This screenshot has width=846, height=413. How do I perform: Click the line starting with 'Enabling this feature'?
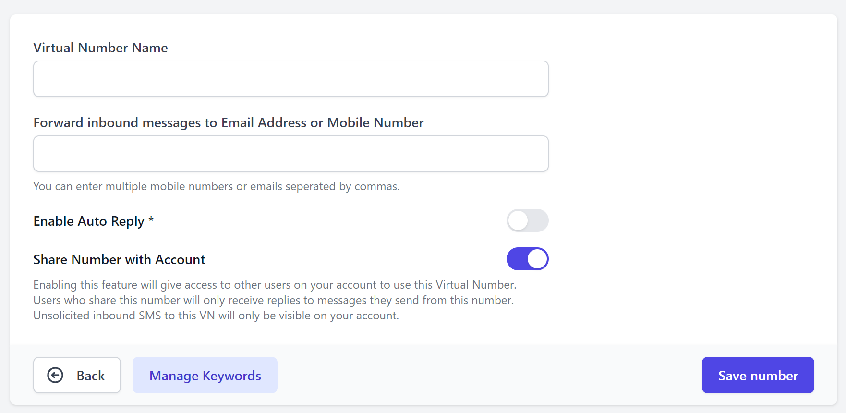[275, 285]
